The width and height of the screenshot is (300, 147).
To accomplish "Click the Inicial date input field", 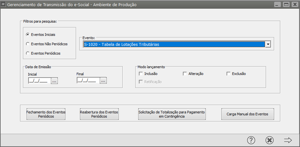I will tap(39, 81).
